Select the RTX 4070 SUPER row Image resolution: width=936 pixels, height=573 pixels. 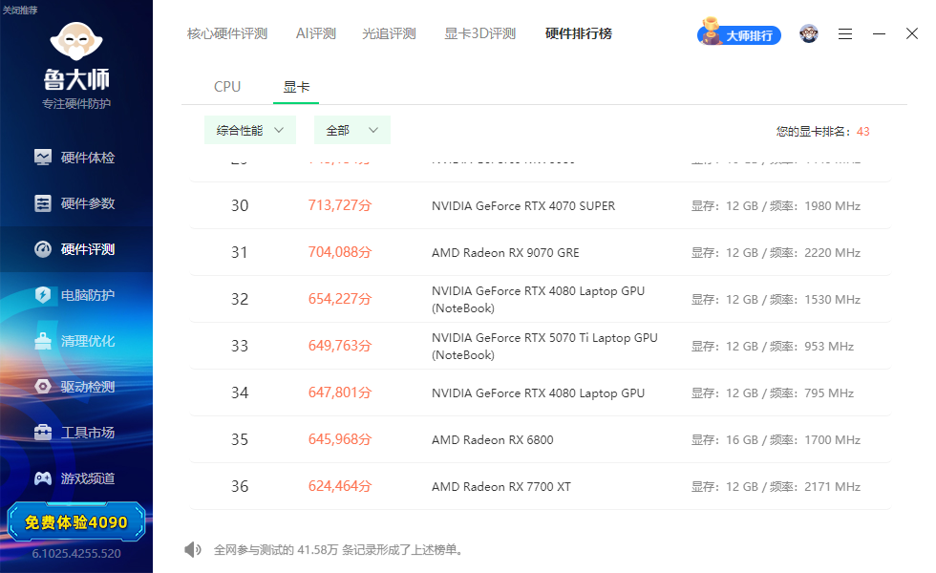pos(541,206)
